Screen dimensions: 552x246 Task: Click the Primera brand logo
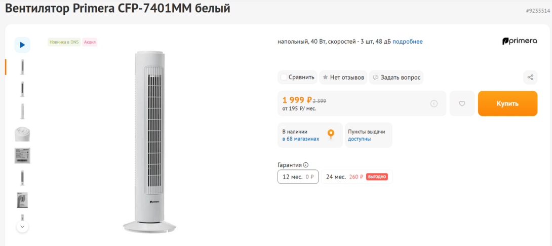coord(520,41)
